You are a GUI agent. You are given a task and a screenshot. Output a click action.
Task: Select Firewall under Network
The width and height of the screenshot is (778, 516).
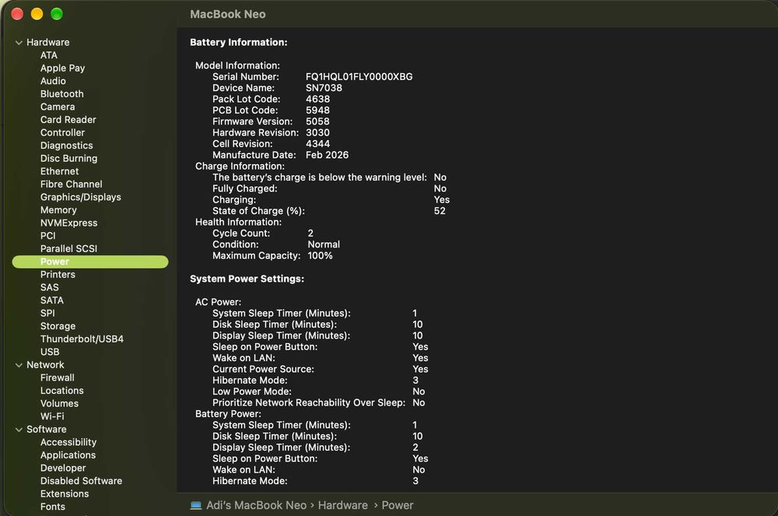pyautogui.click(x=58, y=377)
